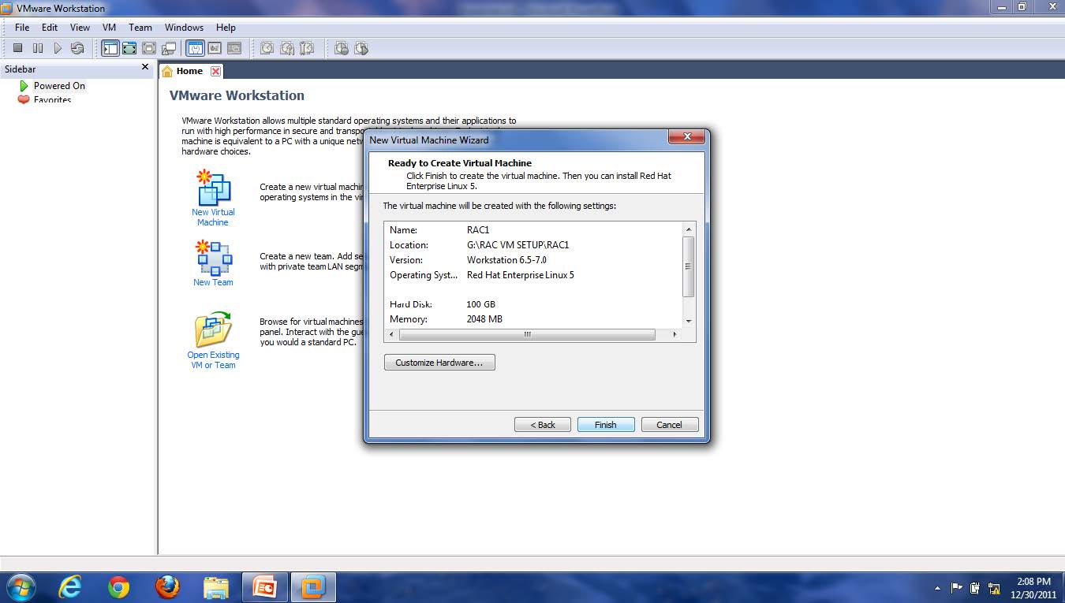Click the Revert to Snapshot toolbar icon

point(287,48)
